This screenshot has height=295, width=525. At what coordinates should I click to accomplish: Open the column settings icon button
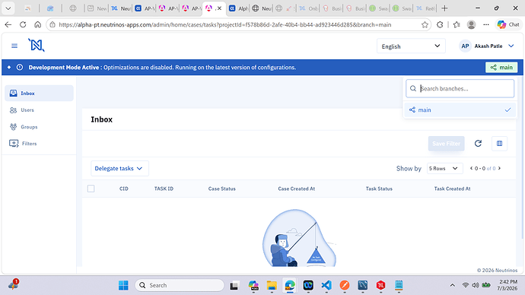click(x=499, y=144)
